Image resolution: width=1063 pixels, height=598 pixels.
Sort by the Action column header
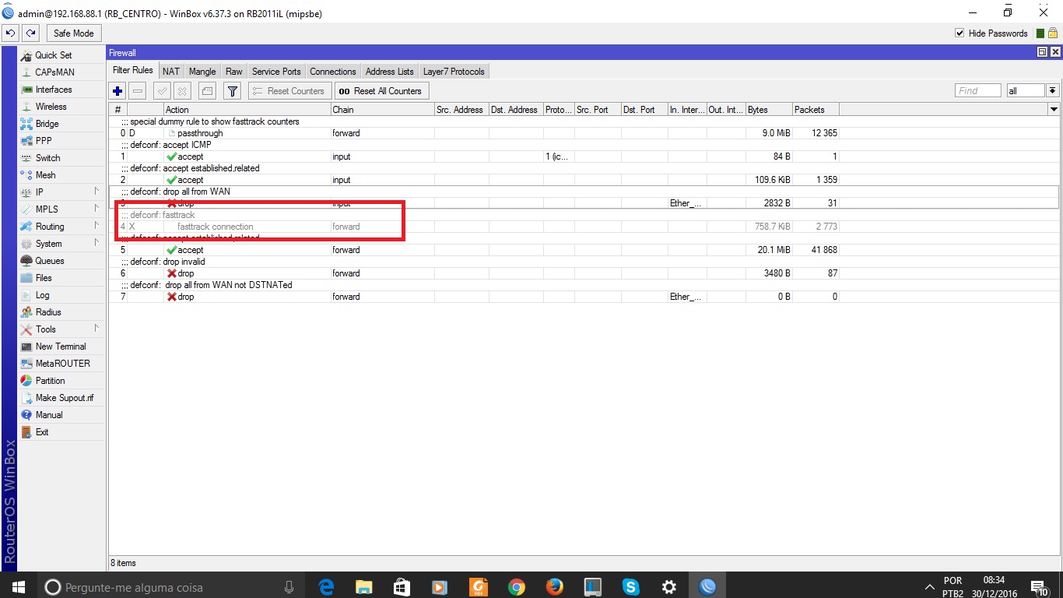(247, 110)
